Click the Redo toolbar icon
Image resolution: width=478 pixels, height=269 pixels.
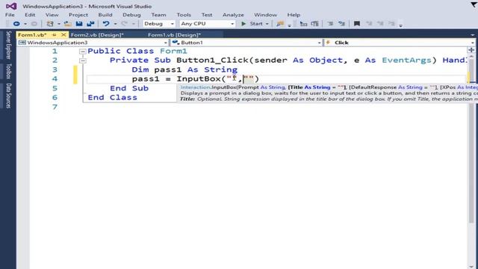(125, 23)
